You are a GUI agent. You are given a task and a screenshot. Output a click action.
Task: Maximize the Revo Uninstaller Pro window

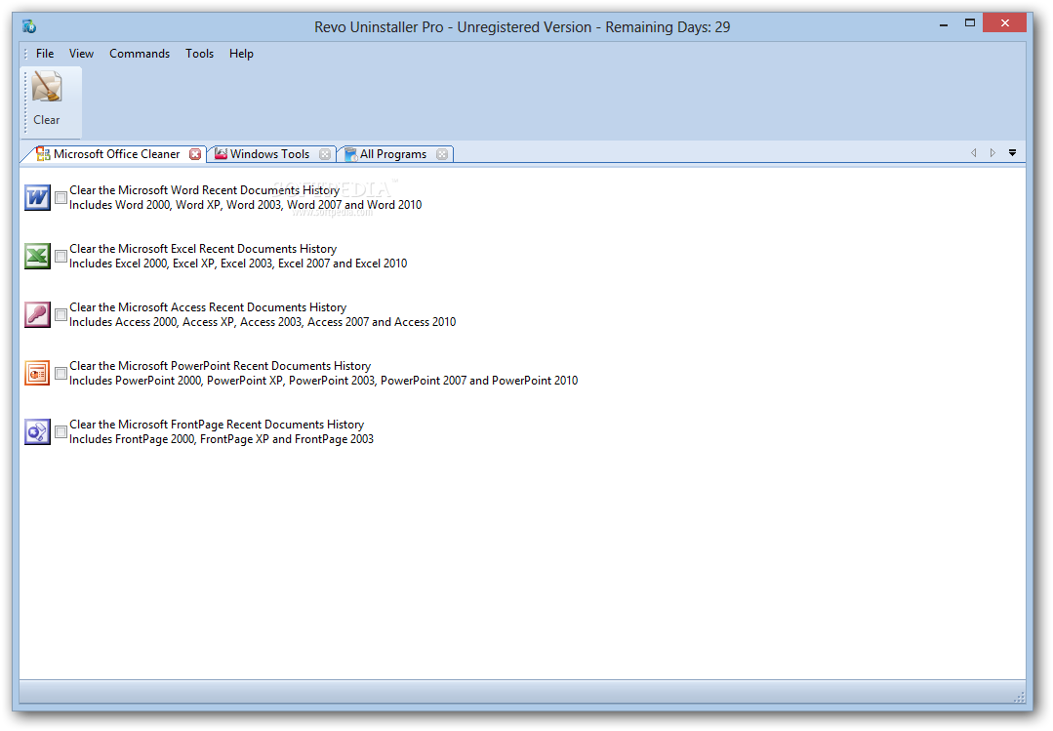point(969,22)
